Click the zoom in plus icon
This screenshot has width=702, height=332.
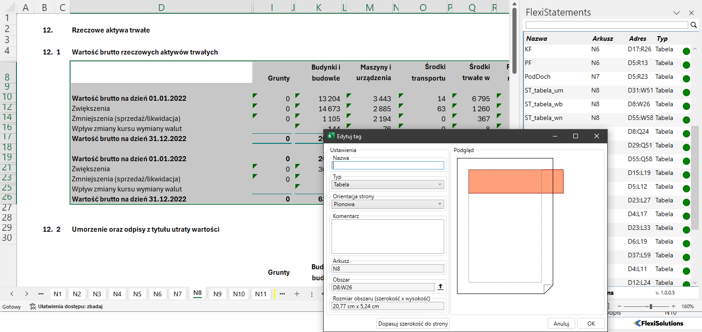point(673,306)
